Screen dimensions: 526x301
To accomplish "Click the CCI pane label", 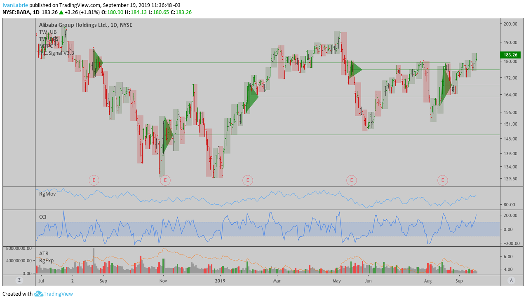I will coord(43,217).
